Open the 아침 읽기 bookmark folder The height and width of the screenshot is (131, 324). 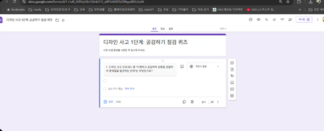click(200, 10)
